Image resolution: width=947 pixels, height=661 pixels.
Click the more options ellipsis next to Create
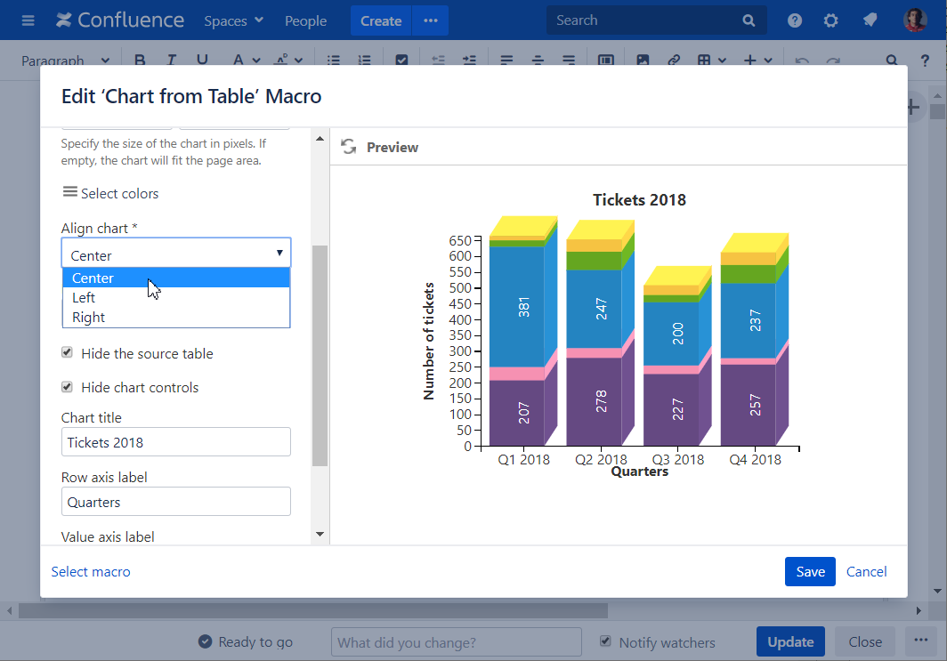pos(431,20)
